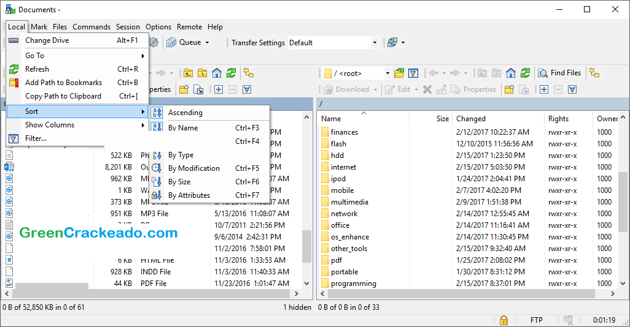This screenshot has width=630, height=327.
Task: Open directory icon beside the root path box
Action: tap(399, 73)
